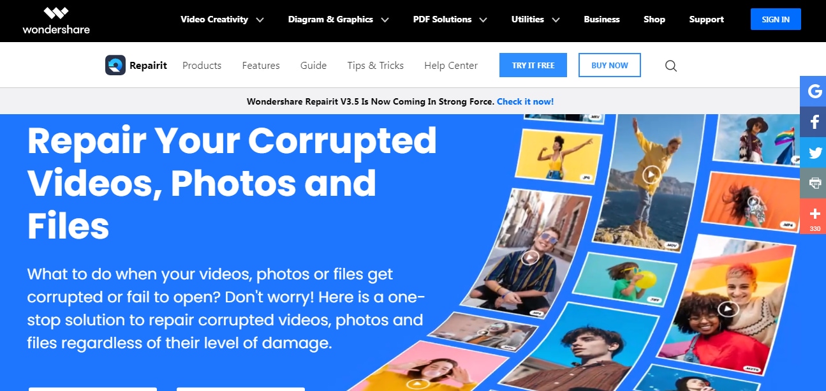The height and width of the screenshot is (391, 826).
Task: Go to the Tips & Tricks section
Action: [x=375, y=65]
